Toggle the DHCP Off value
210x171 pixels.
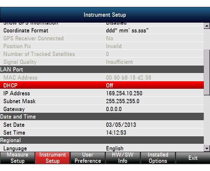tap(110, 85)
